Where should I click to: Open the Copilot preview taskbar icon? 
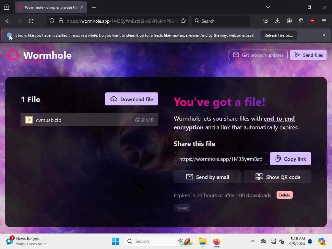click(321, 241)
